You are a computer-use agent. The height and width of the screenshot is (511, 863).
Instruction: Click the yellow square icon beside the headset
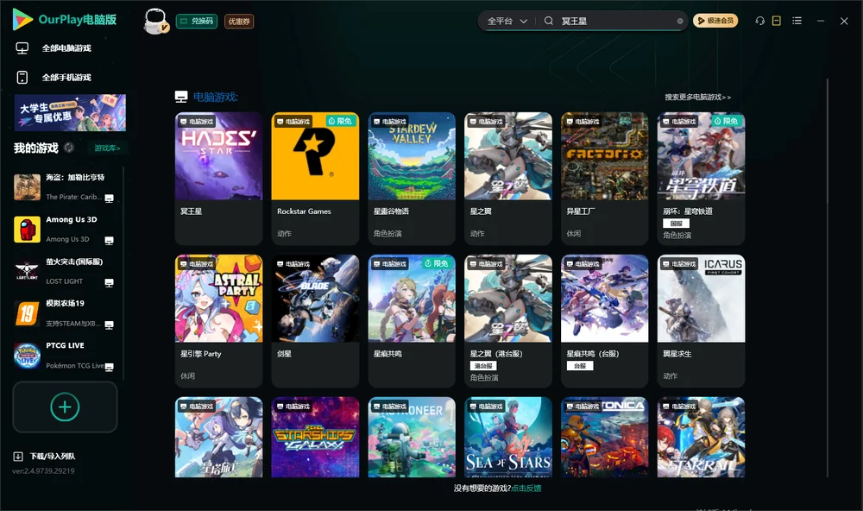click(x=777, y=21)
